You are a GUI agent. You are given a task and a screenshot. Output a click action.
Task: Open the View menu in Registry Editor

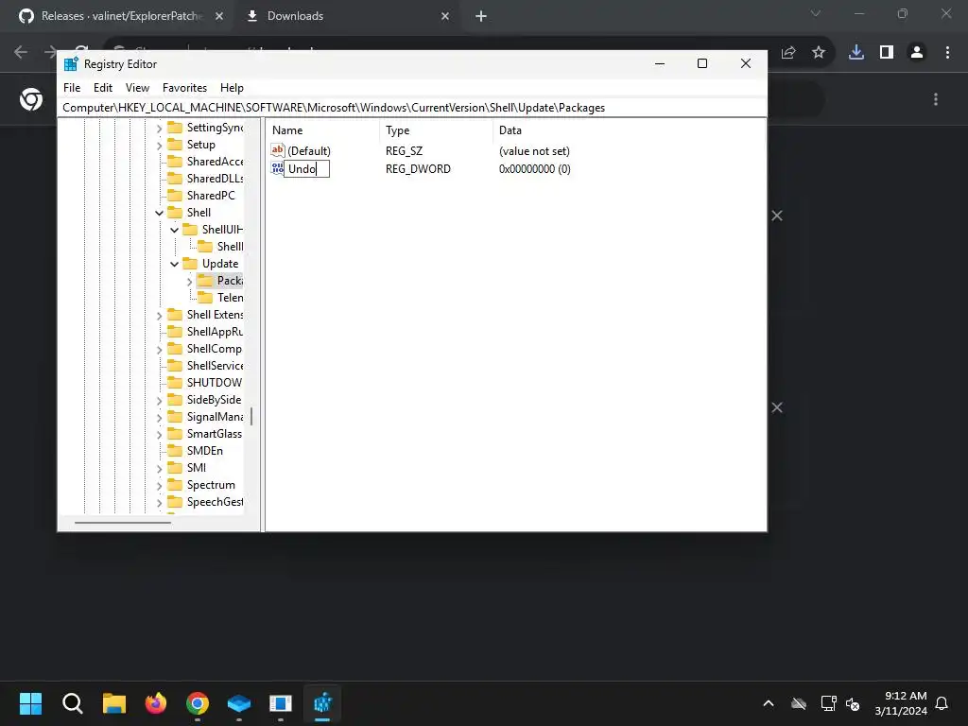(x=137, y=88)
